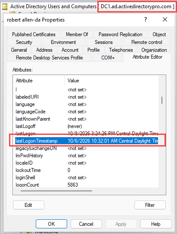Viewport: 177px width, 234px height.
Task: Open the Address tab
Action: point(44,50)
